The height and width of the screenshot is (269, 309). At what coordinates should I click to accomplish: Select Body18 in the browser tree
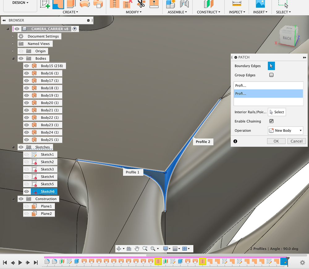50,88
